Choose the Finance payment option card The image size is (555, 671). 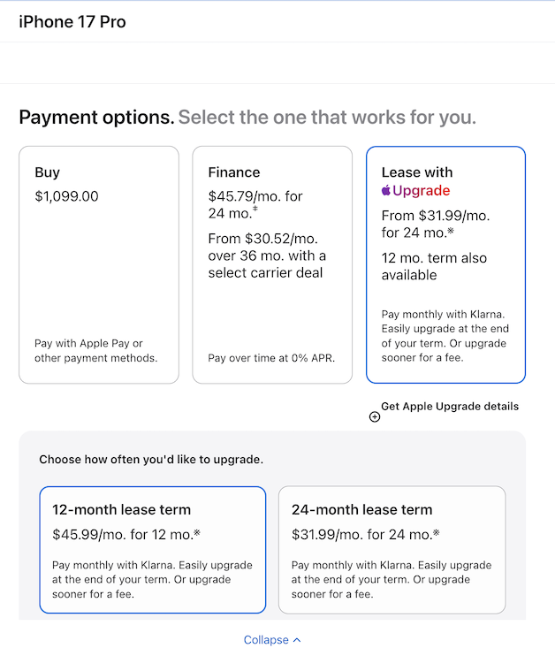[272, 265]
